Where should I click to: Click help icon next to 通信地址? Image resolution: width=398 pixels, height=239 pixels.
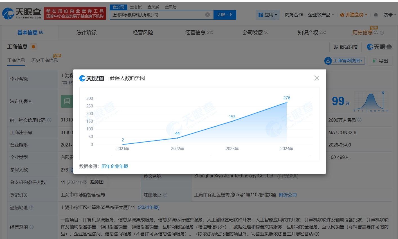coord(31,208)
